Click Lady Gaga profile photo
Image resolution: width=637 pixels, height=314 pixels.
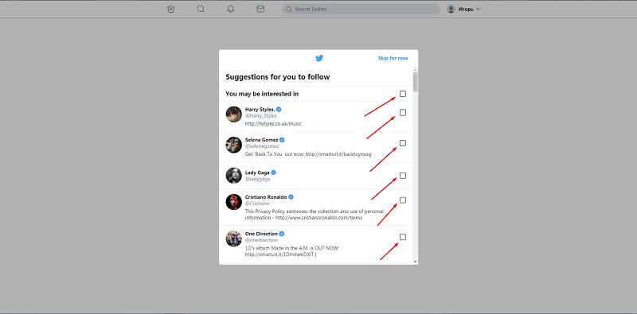[234, 175]
